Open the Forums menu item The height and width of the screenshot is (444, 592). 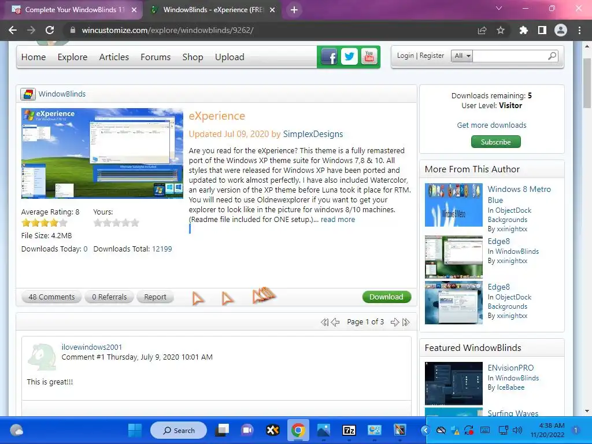(156, 57)
